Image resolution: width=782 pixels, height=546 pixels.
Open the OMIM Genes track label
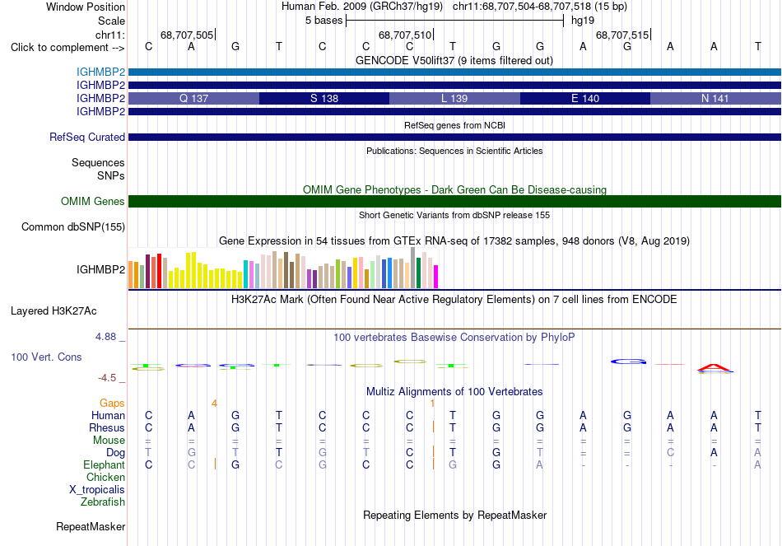point(93,201)
